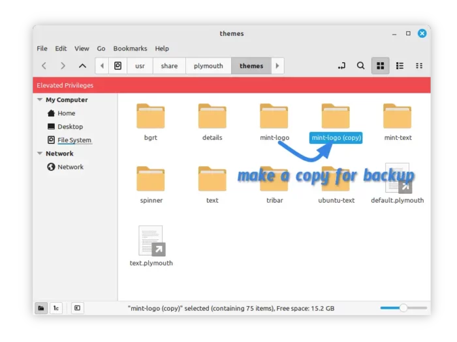Switch to icon view
The image size is (457, 342).
381,66
